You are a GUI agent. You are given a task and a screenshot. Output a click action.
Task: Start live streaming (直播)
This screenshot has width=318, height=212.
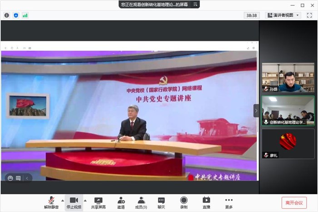(206, 202)
